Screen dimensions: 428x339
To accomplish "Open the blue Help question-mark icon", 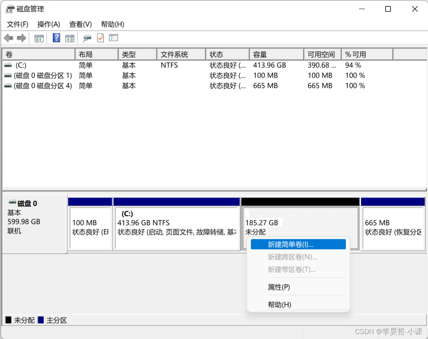I will point(56,38).
